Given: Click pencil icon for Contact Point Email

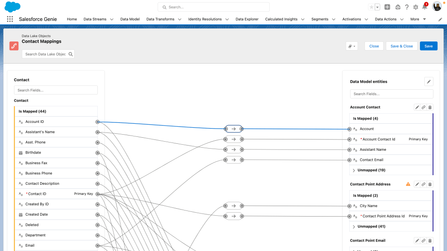Looking at the screenshot, I should 417,241.
